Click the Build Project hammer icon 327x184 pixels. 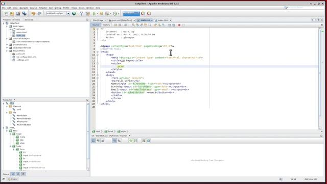click(x=81, y=14)
